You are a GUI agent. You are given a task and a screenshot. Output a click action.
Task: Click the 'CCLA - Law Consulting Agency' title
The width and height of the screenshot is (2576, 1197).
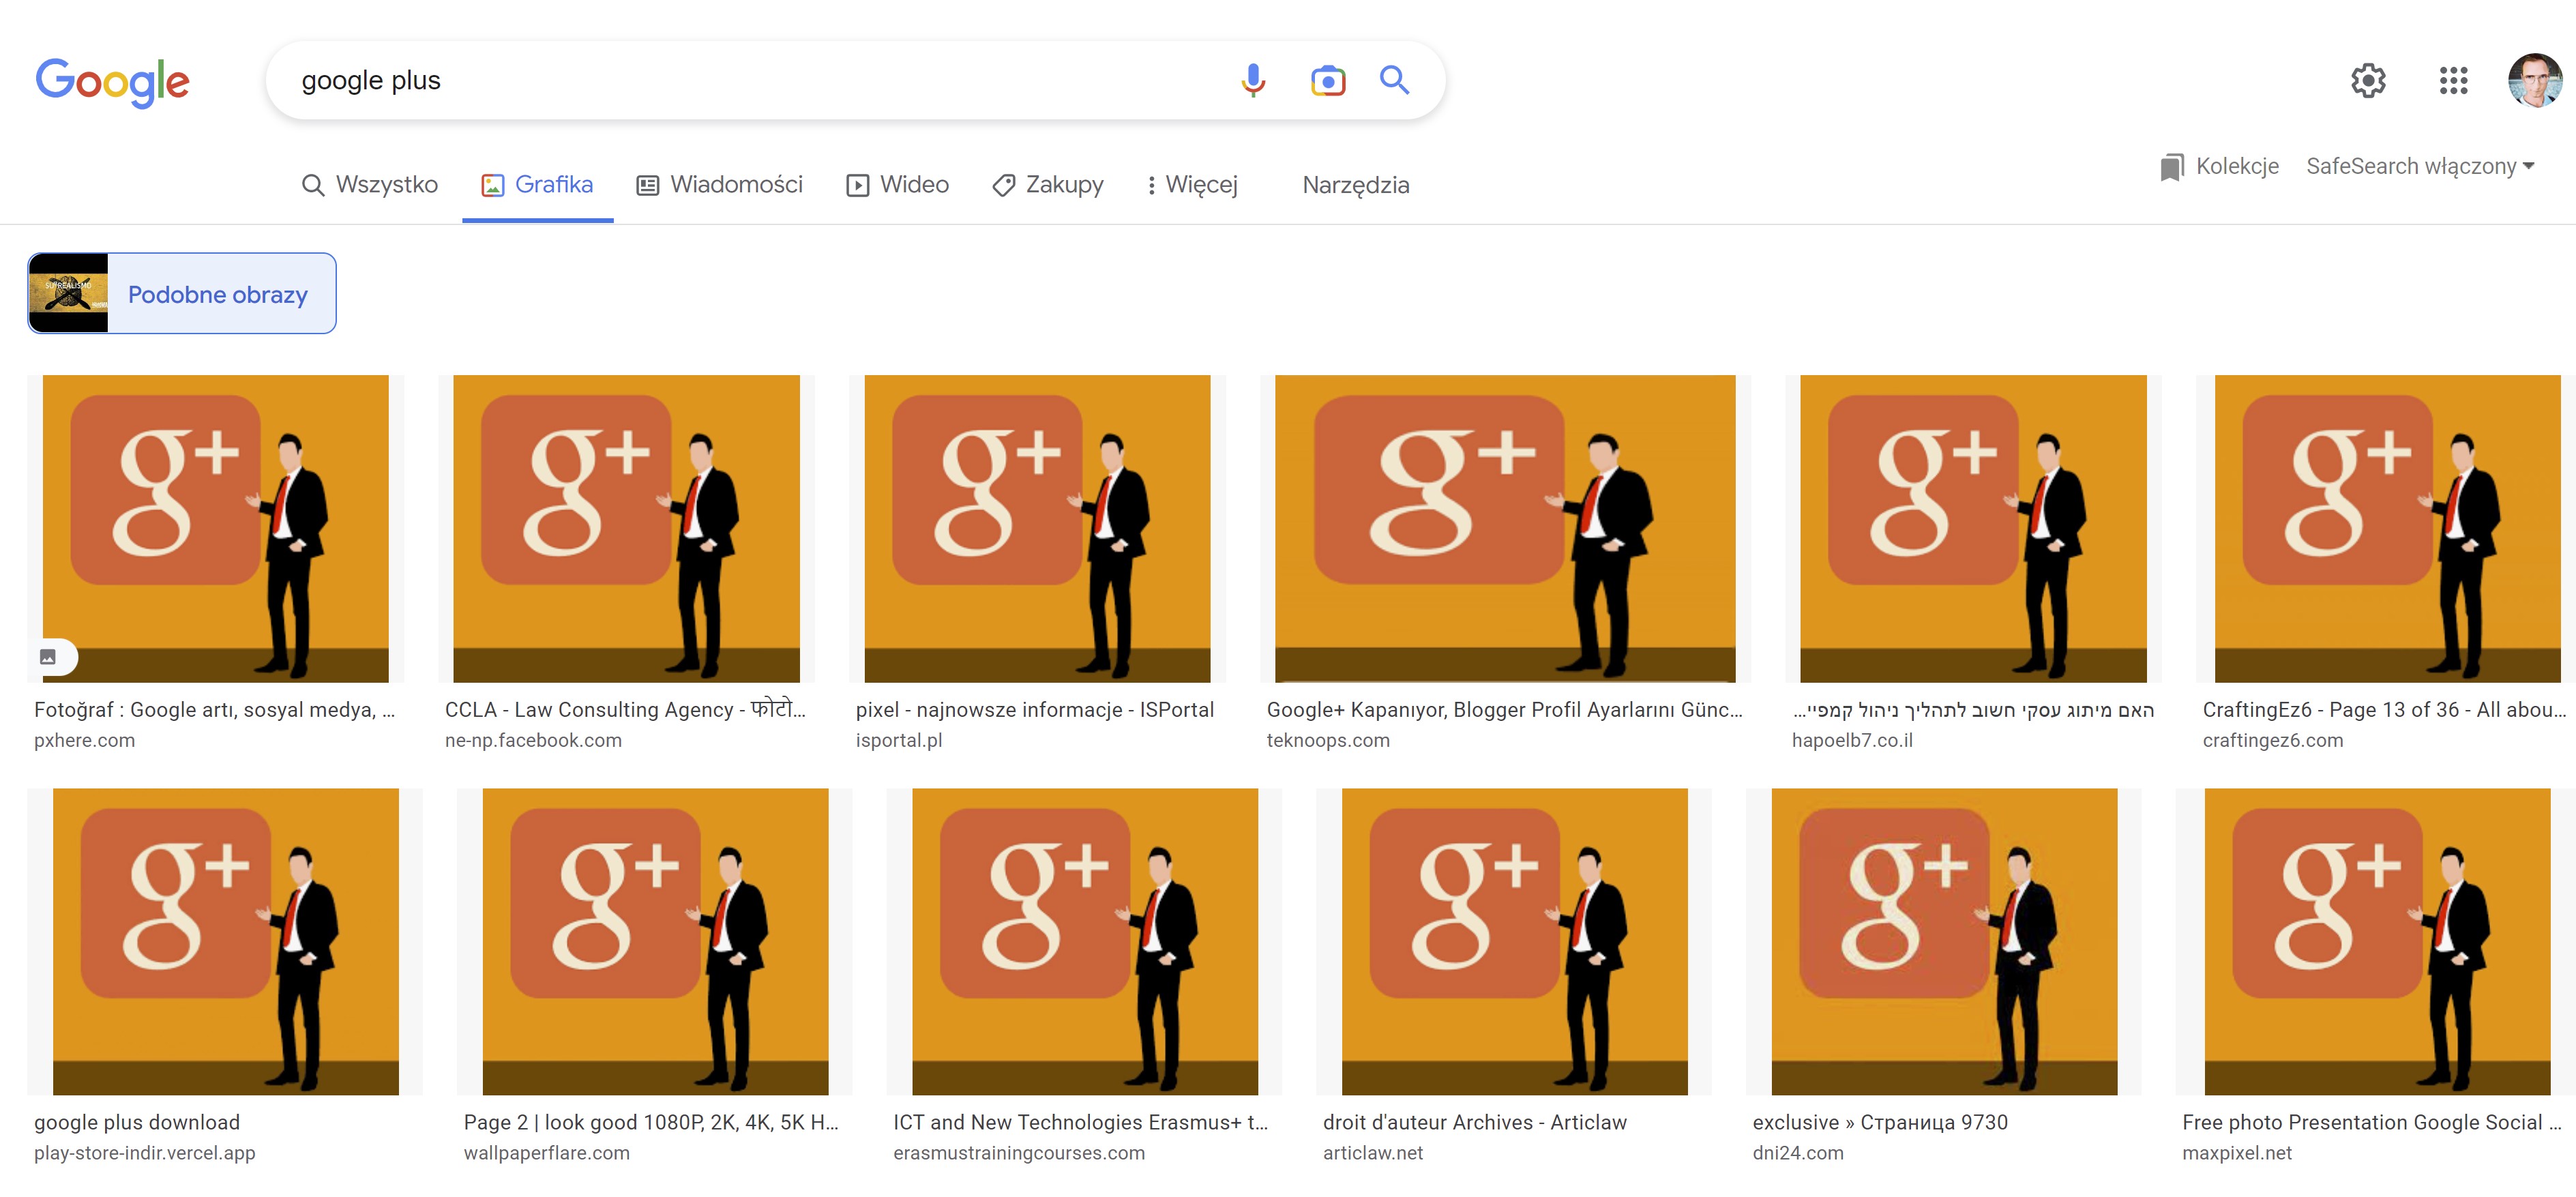point(625,710)
